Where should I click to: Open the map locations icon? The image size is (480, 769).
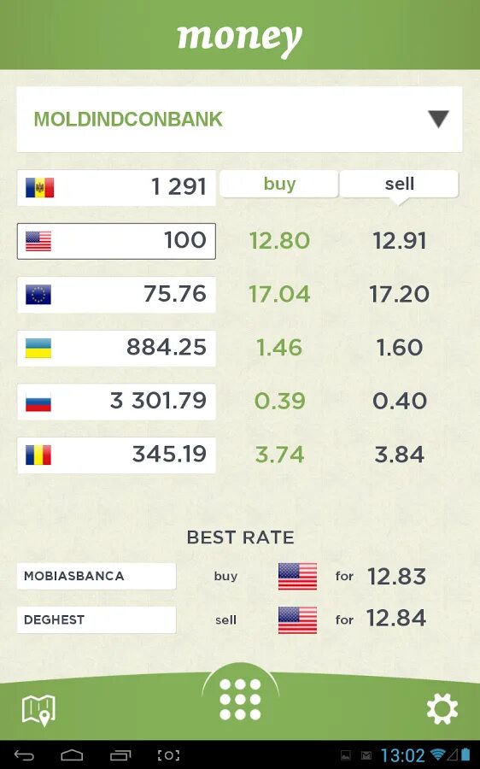[38, 710]
